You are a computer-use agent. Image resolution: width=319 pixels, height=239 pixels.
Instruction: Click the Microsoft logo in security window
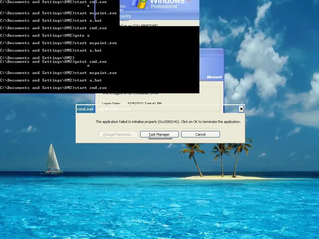pyautogui.click(x=214, y=77)
